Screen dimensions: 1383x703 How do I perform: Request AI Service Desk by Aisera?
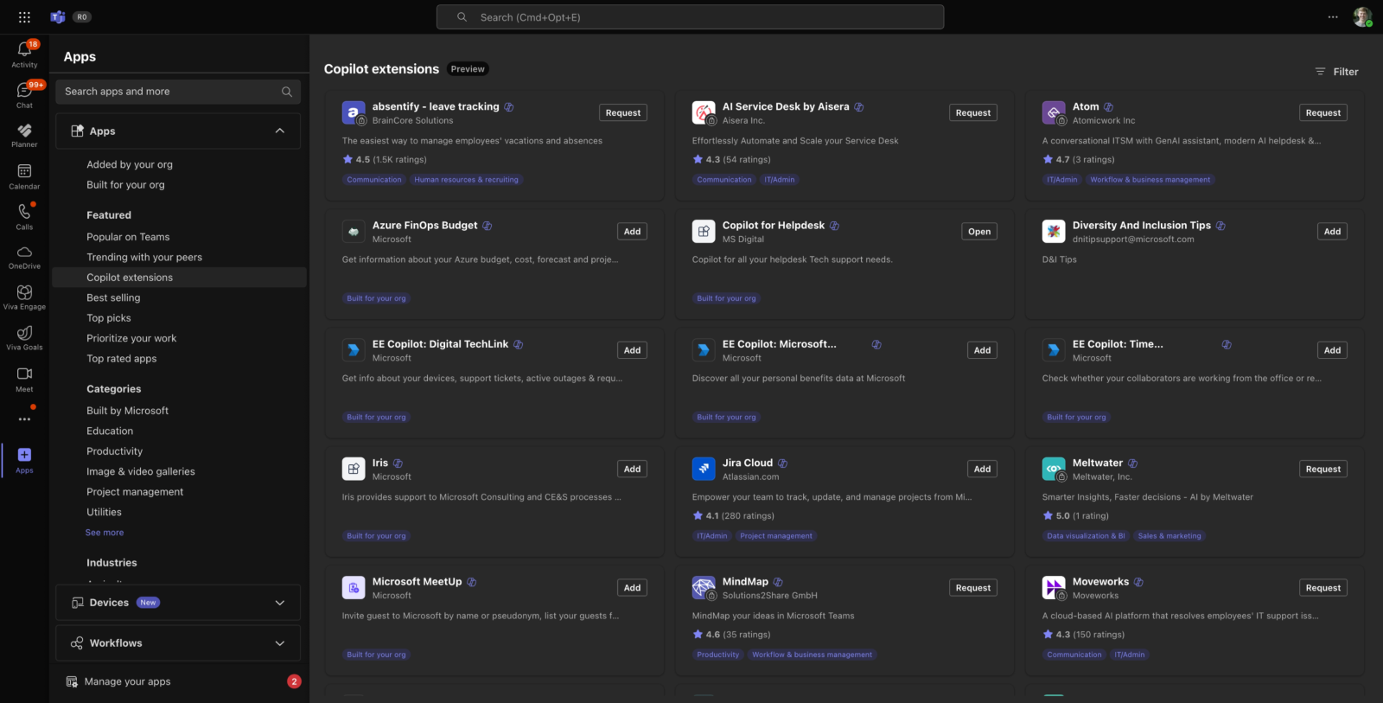tap(973, 112)
